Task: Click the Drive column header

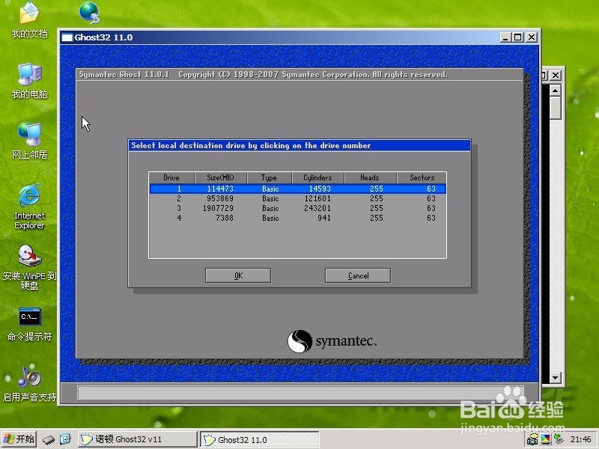Action: coord(171,177)
